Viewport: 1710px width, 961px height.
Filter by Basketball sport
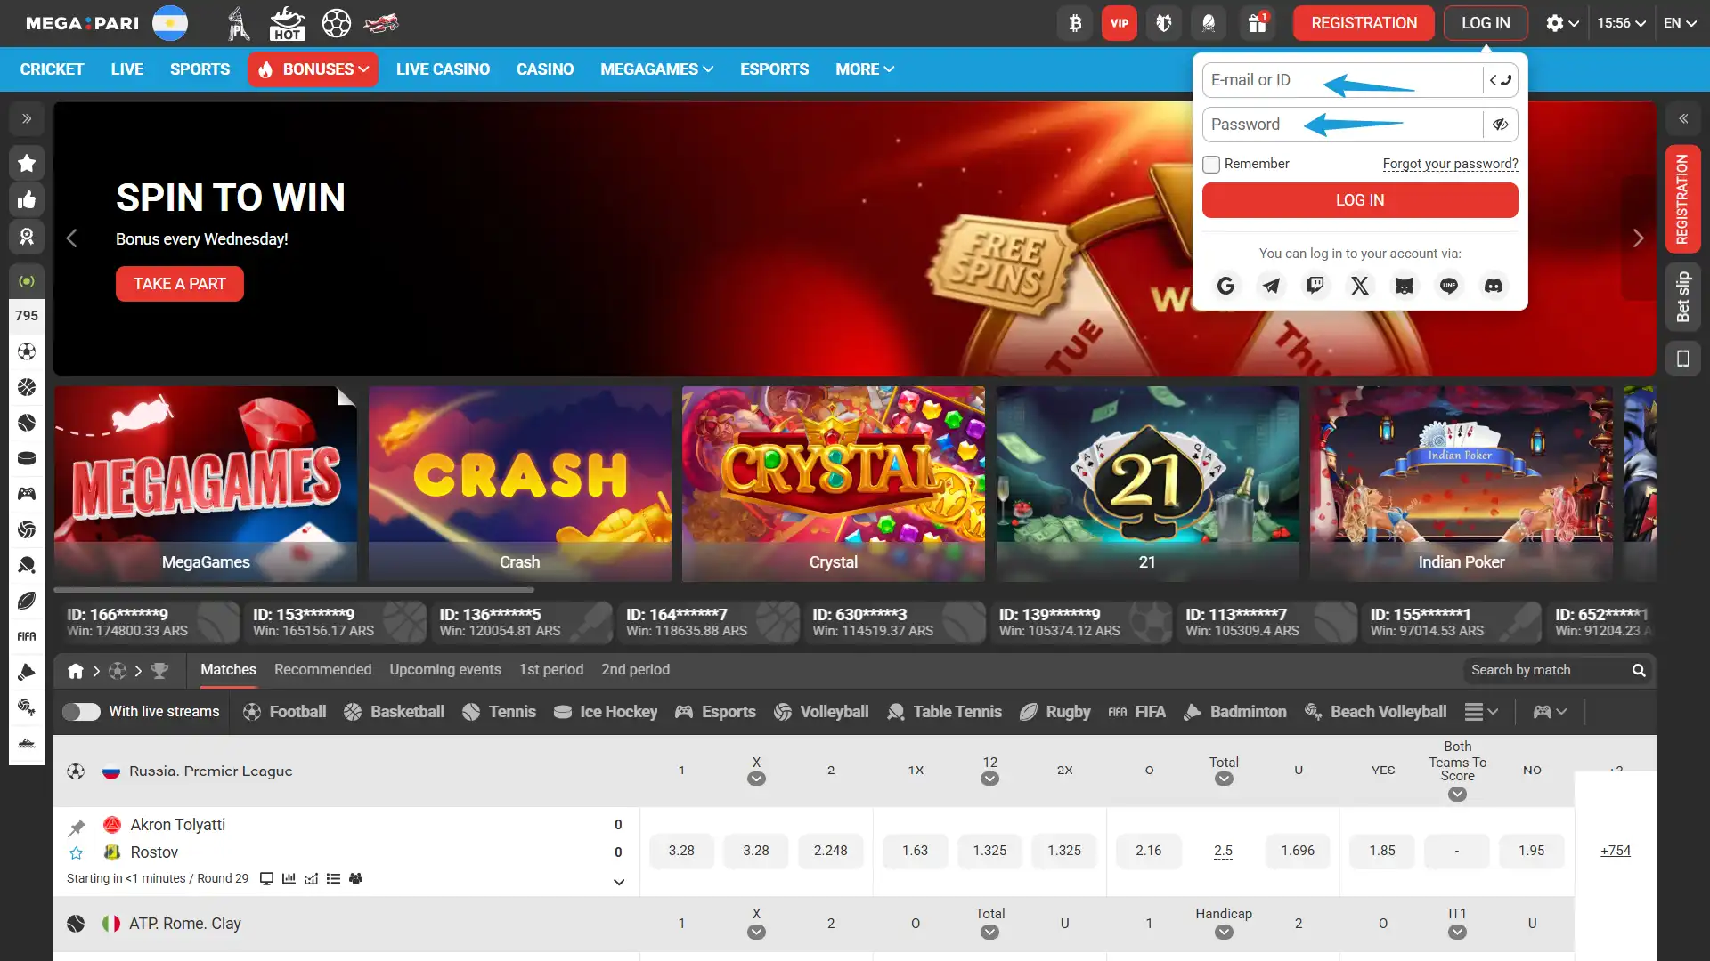tap(394, 712)
